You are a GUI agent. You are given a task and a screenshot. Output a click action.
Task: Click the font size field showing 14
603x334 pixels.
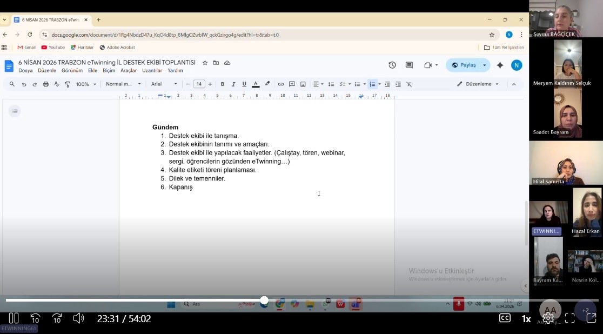199,84
